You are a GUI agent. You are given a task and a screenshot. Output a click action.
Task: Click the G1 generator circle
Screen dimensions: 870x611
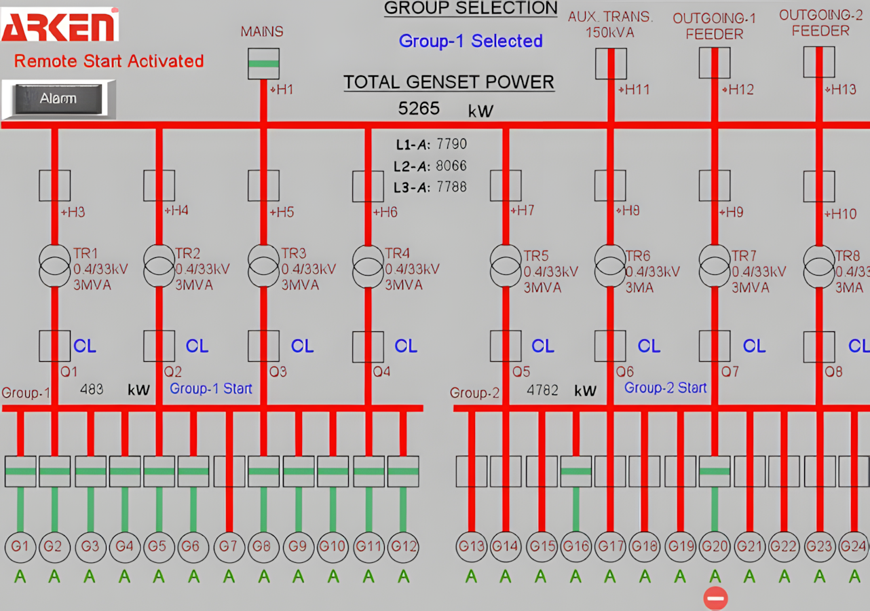coord(20,547)
